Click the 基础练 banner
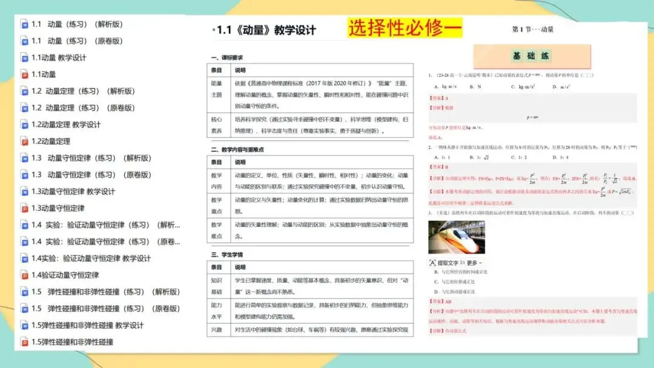Image resolution: width=654 pixels, height=368 pixels. click(x=532, y=56)
